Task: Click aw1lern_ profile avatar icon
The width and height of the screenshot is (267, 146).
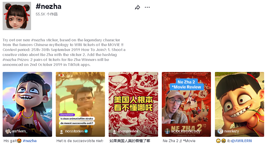Action: (8, 131)
